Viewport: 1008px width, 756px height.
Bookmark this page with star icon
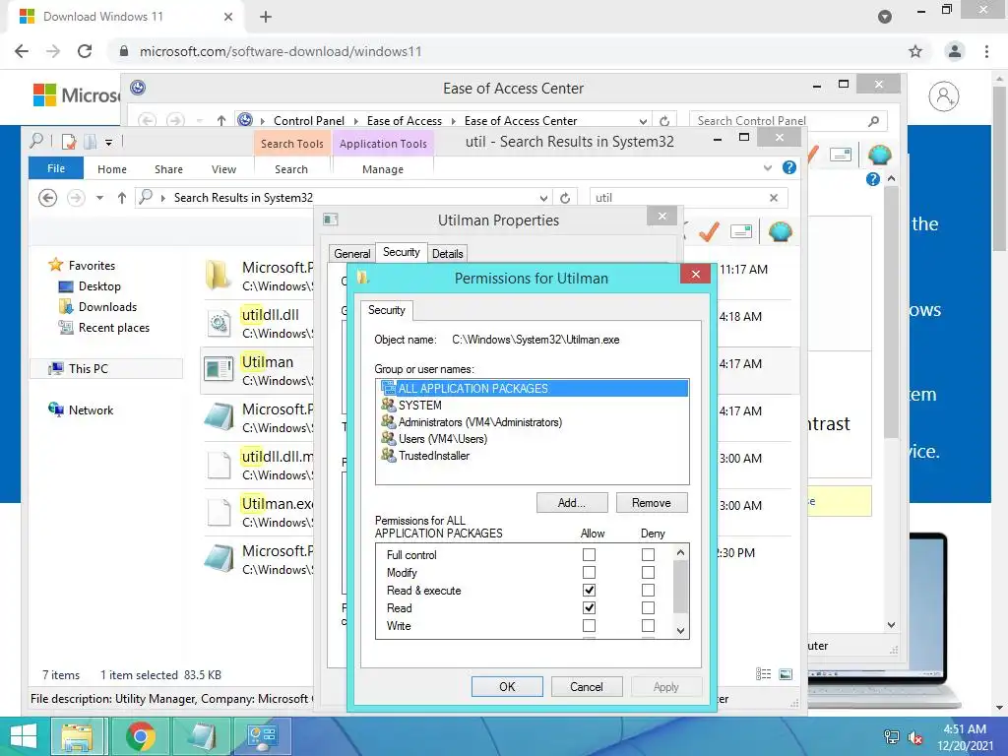(x=915, y=51)
